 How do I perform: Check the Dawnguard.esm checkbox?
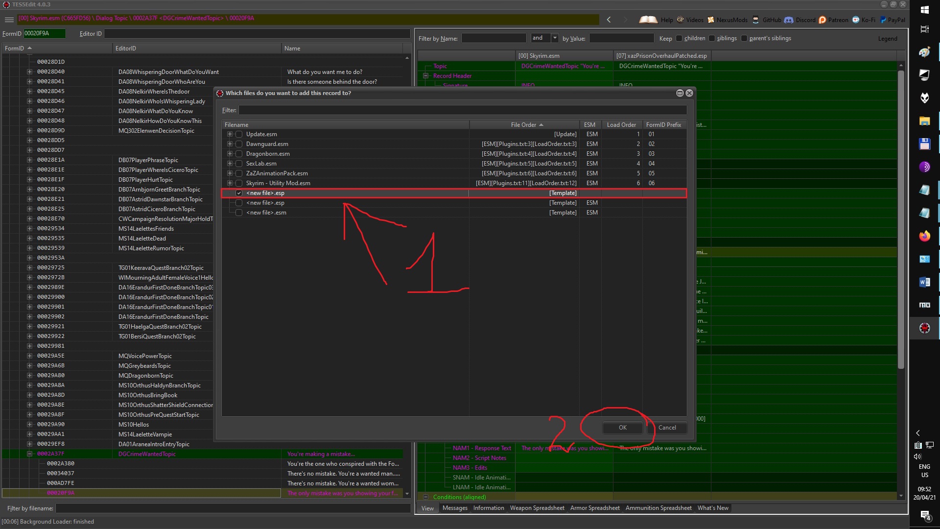(239, 144)
